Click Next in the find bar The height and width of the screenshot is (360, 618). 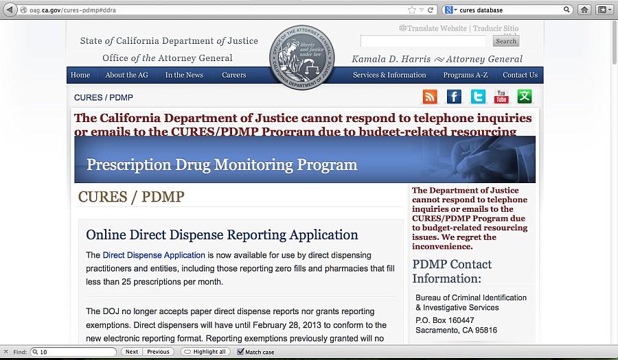pyautogui.click(x=132, y=352)
